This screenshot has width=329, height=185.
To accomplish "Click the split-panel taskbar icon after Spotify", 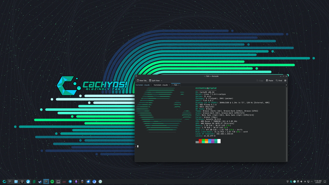I will point(58,182).
